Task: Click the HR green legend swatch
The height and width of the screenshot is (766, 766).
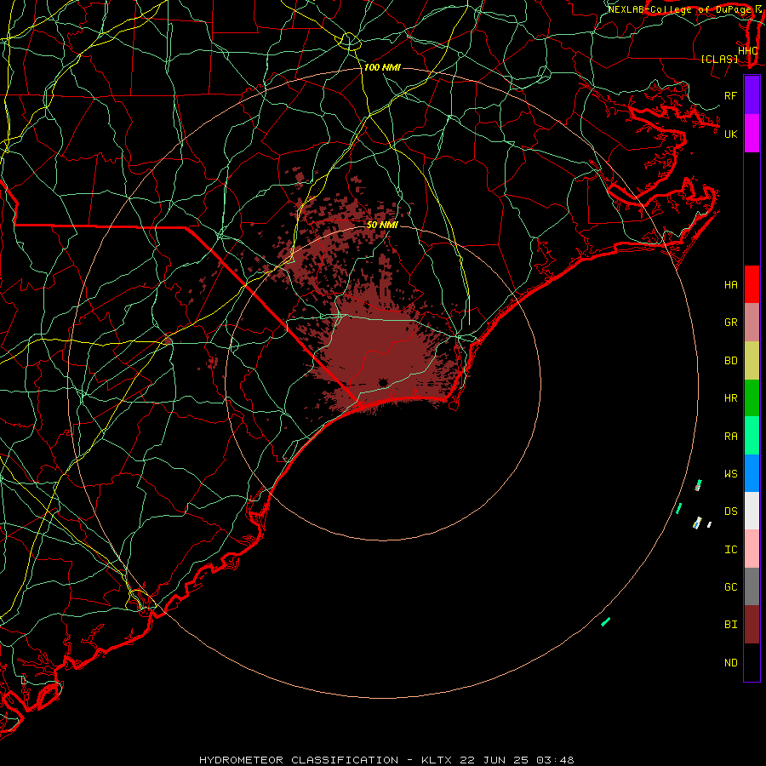Action: [x=752, y=398]
